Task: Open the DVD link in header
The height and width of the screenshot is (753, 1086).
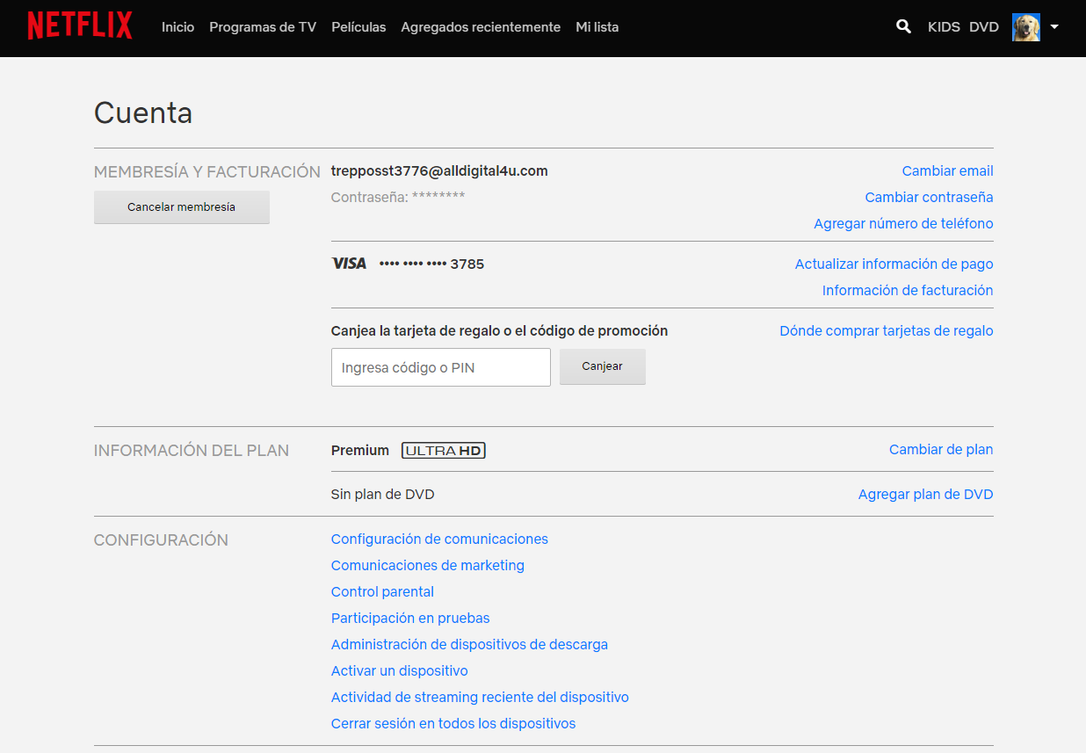Action: [984, 27]
